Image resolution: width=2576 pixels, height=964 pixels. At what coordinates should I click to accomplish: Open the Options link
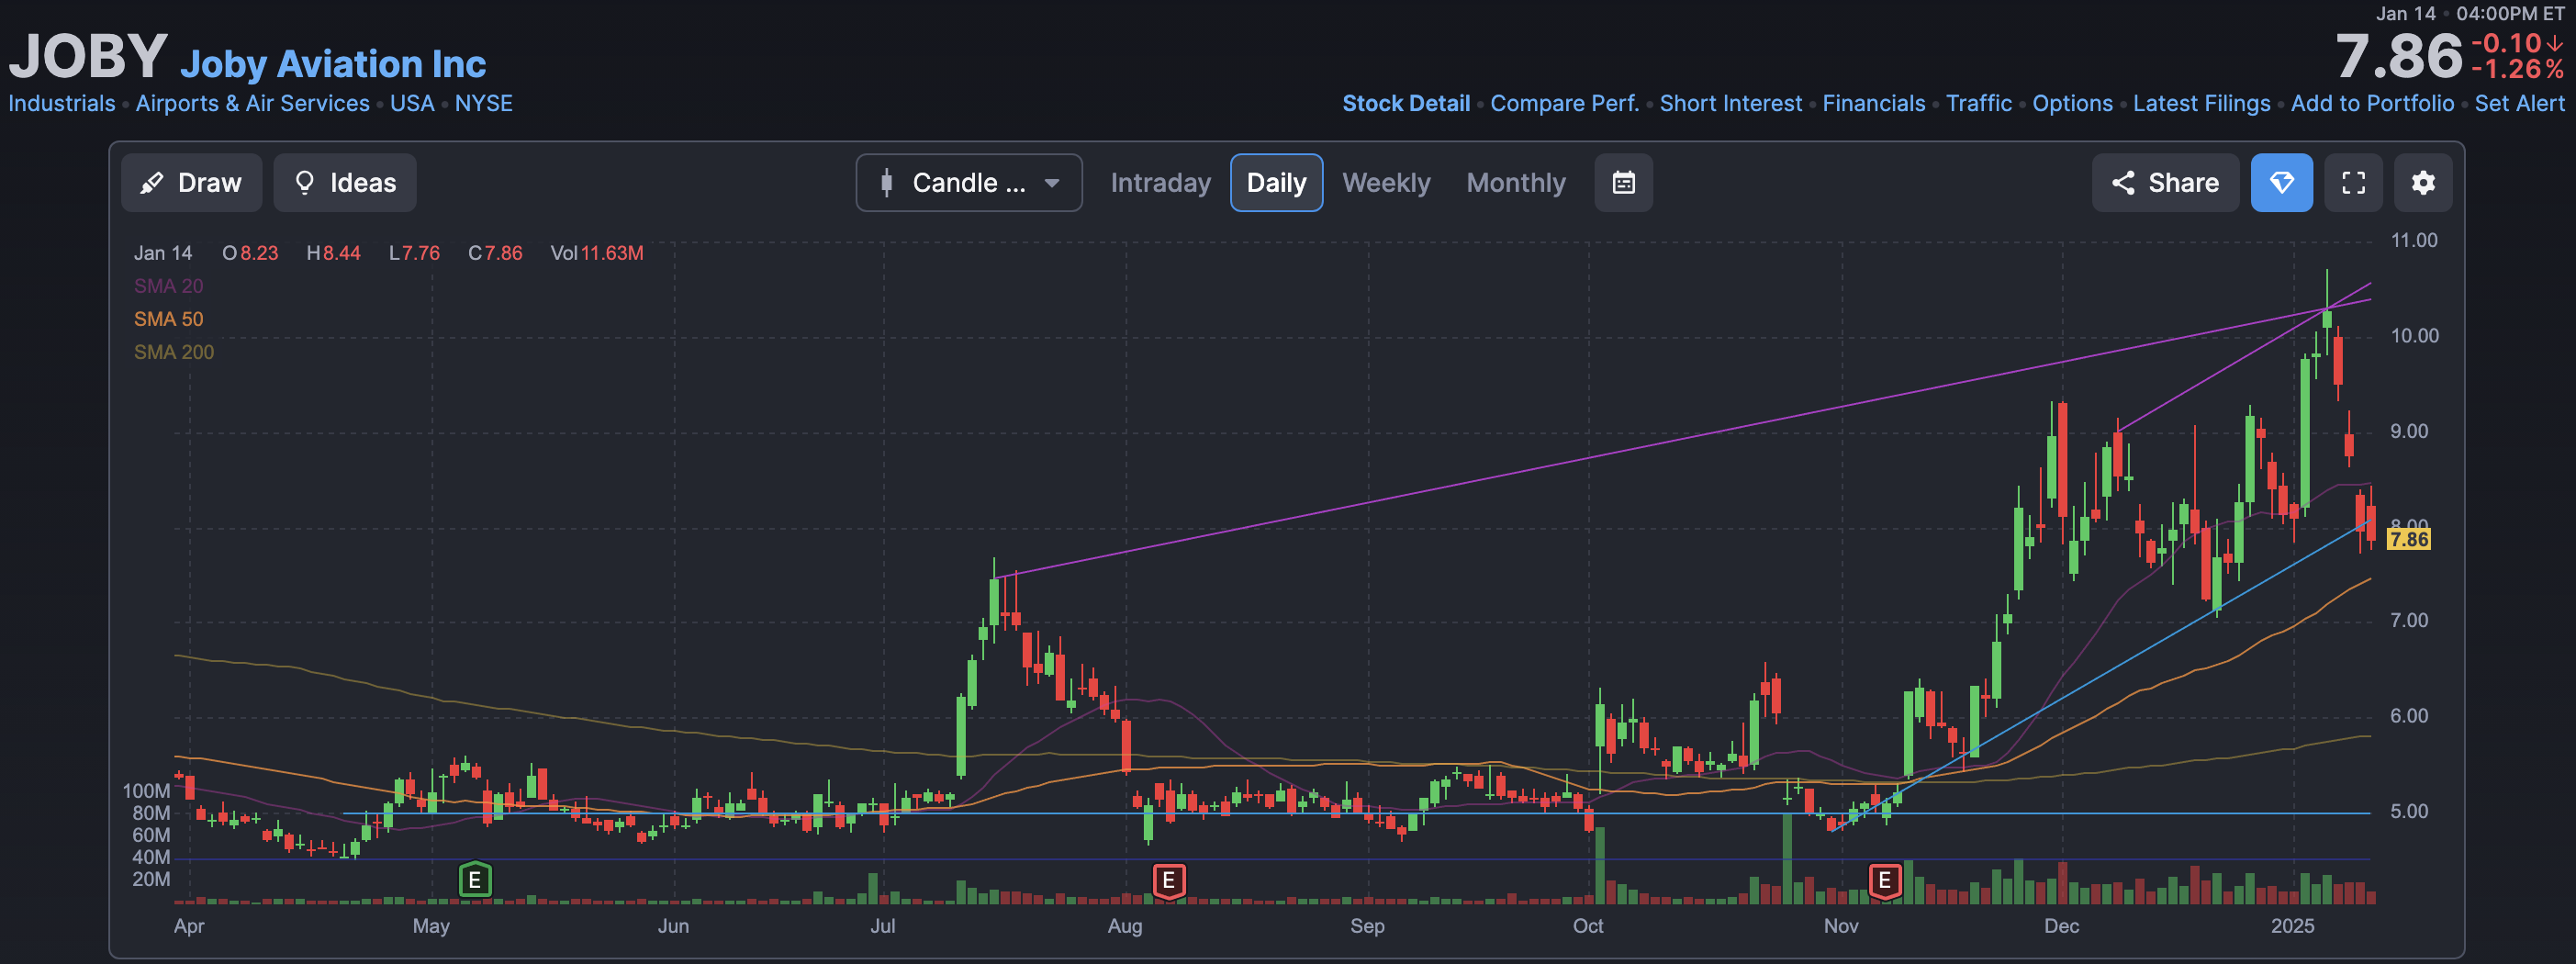pyautogui.click(x=2072, y=104)
